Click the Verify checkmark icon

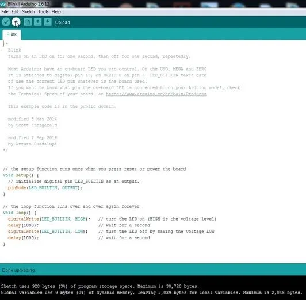(x=6, y=22)
